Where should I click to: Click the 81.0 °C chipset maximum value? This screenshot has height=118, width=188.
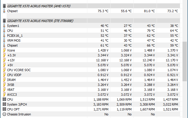[149, 11]
